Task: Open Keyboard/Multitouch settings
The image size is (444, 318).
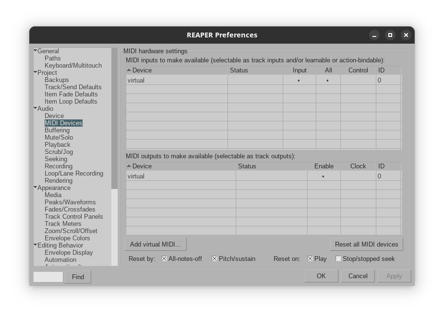Action: coord(73,65)
